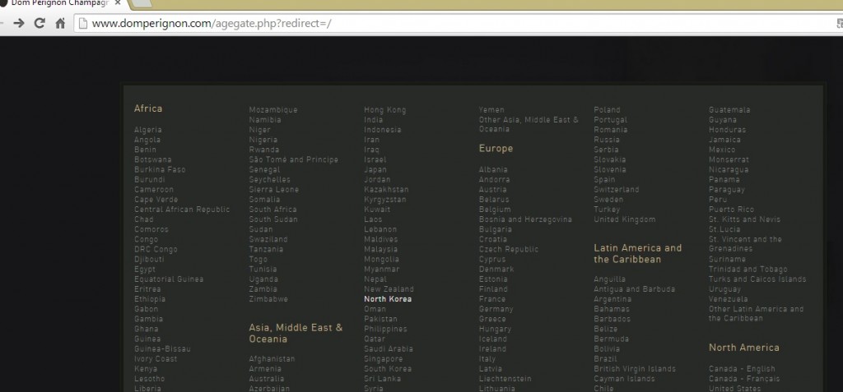This screenshot has width=843, height=392.
Task: Select Italy
Action: [x=487, y=358]
